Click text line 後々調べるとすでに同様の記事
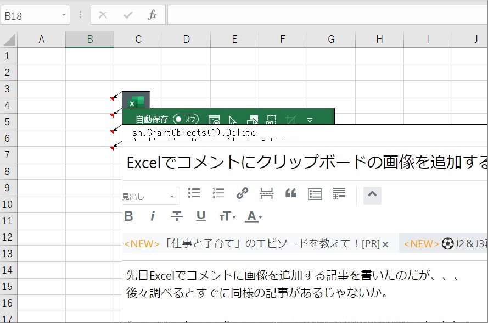Image resolution: width=488 pixels, height=323 pixels. click(257, 293)
